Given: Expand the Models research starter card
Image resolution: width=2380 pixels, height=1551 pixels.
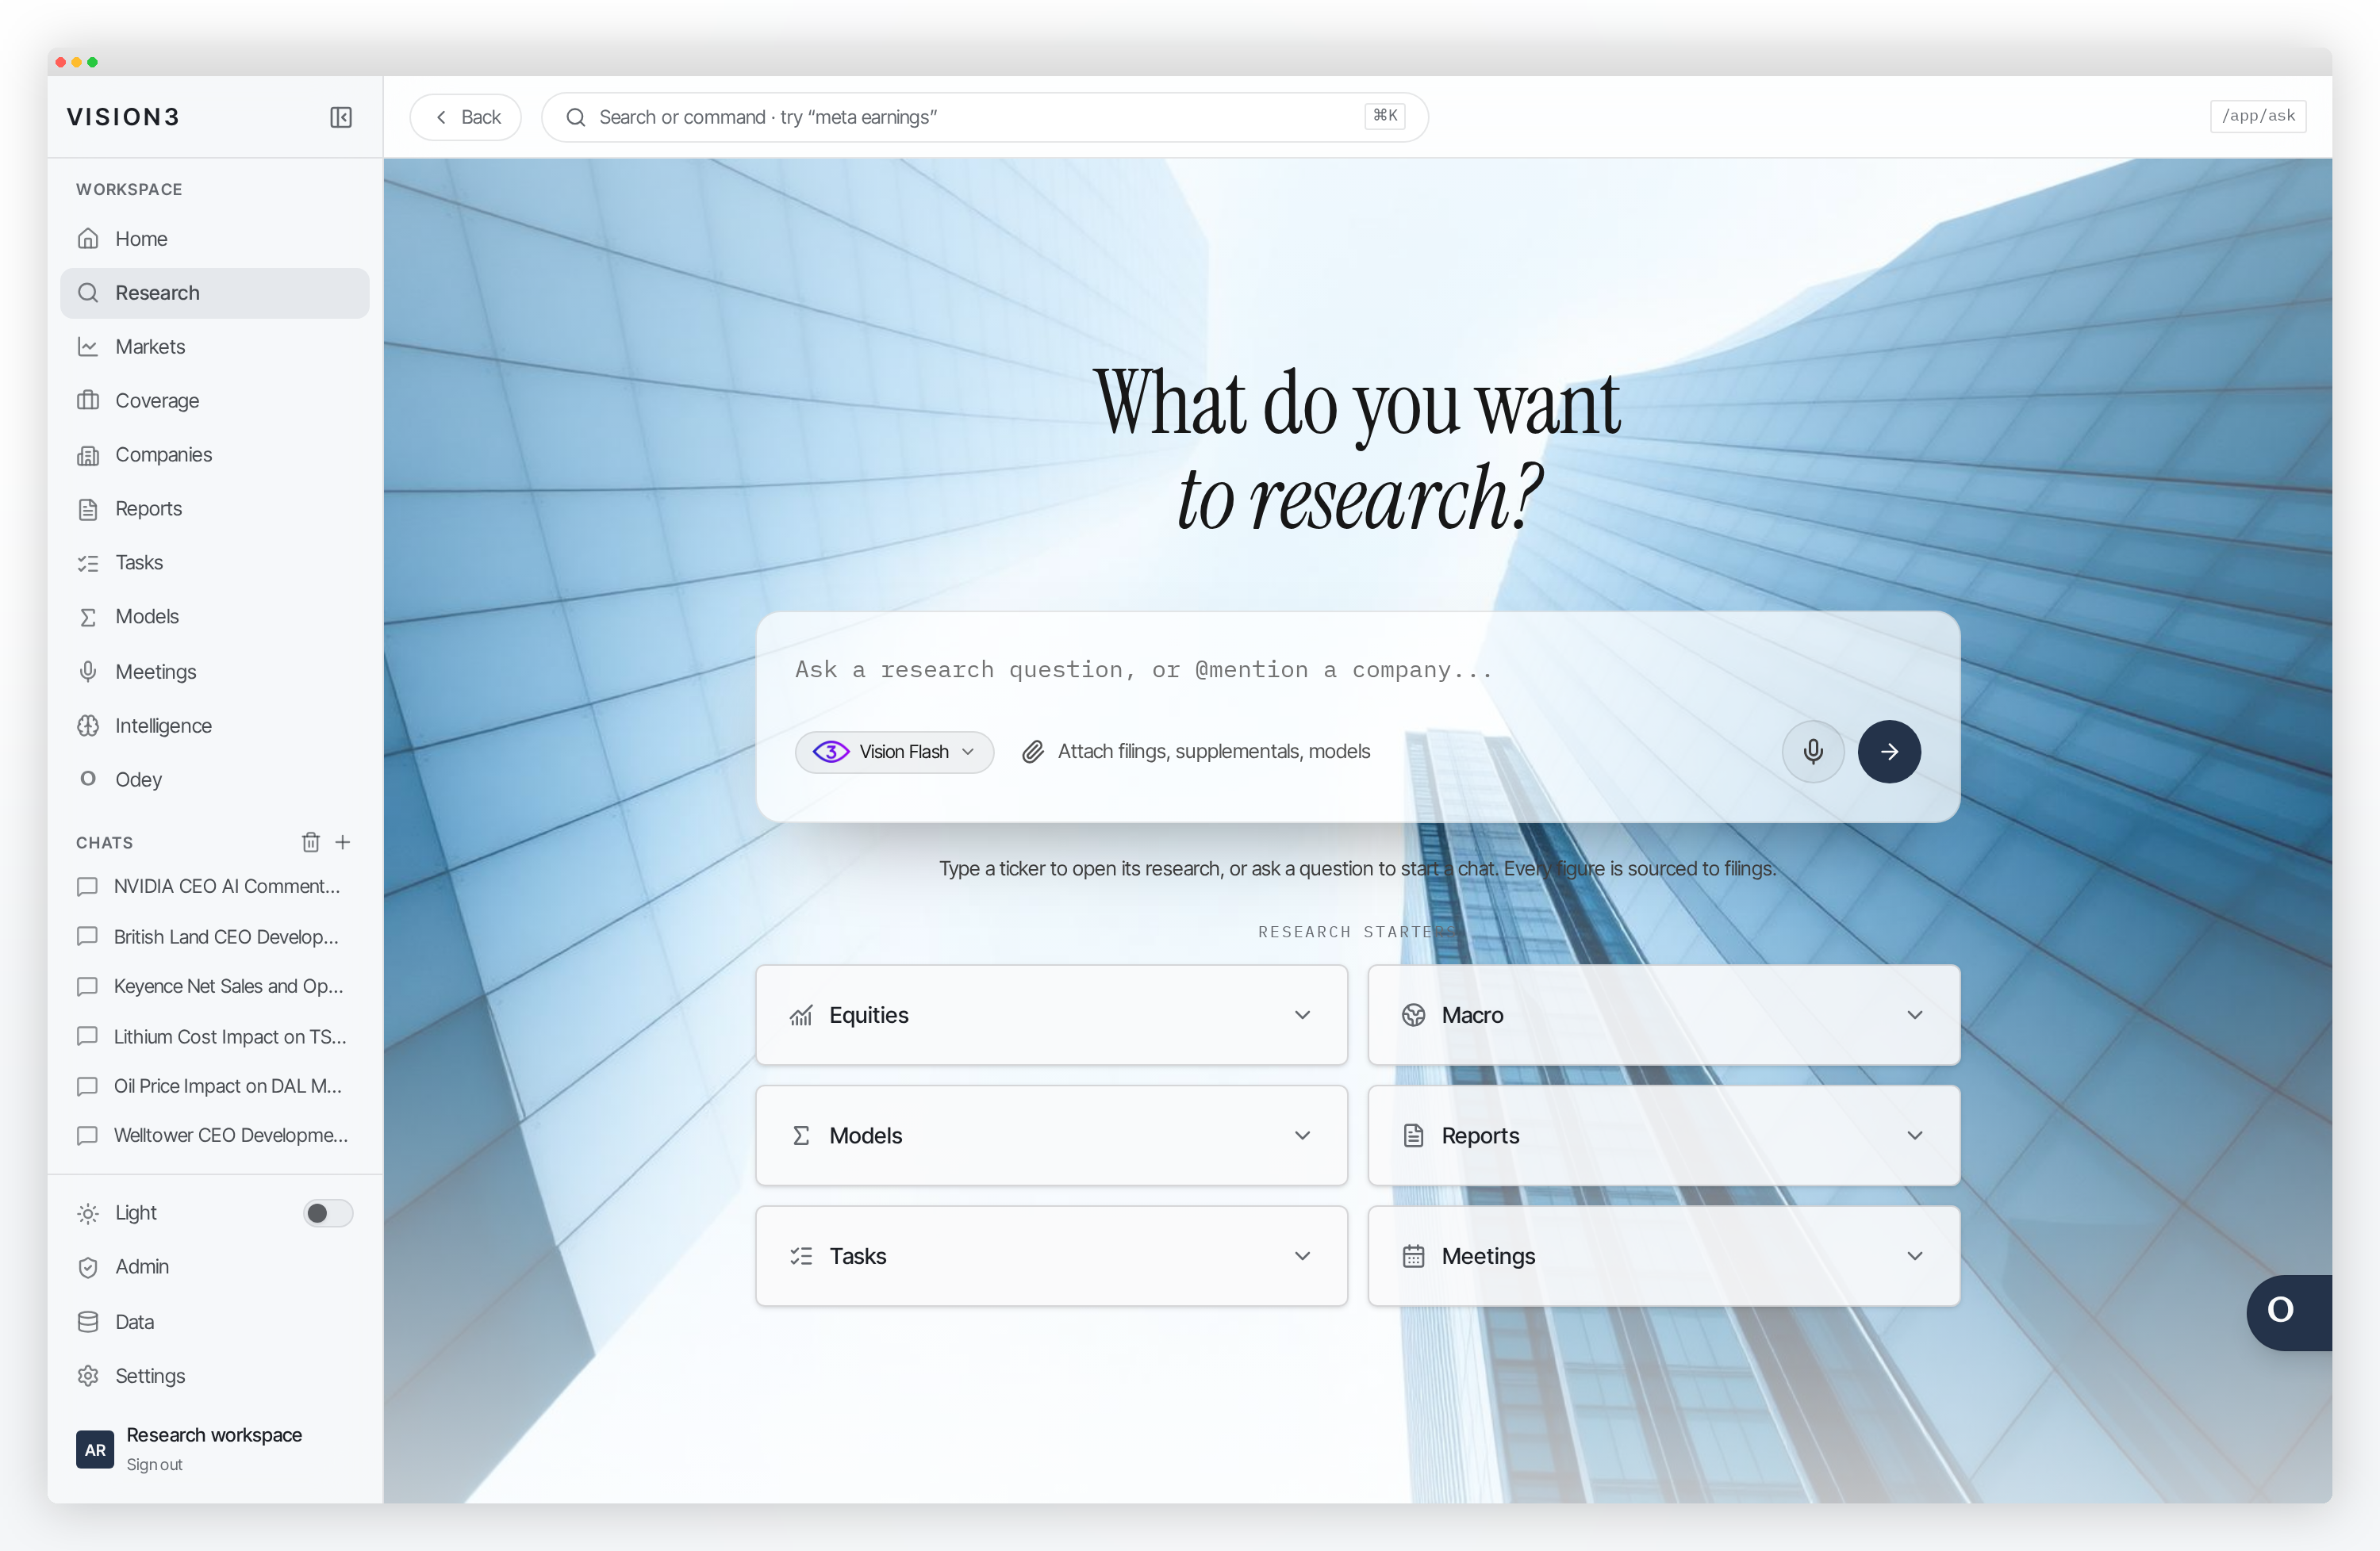Looking at the screenshot, I should (1051, 1135).
